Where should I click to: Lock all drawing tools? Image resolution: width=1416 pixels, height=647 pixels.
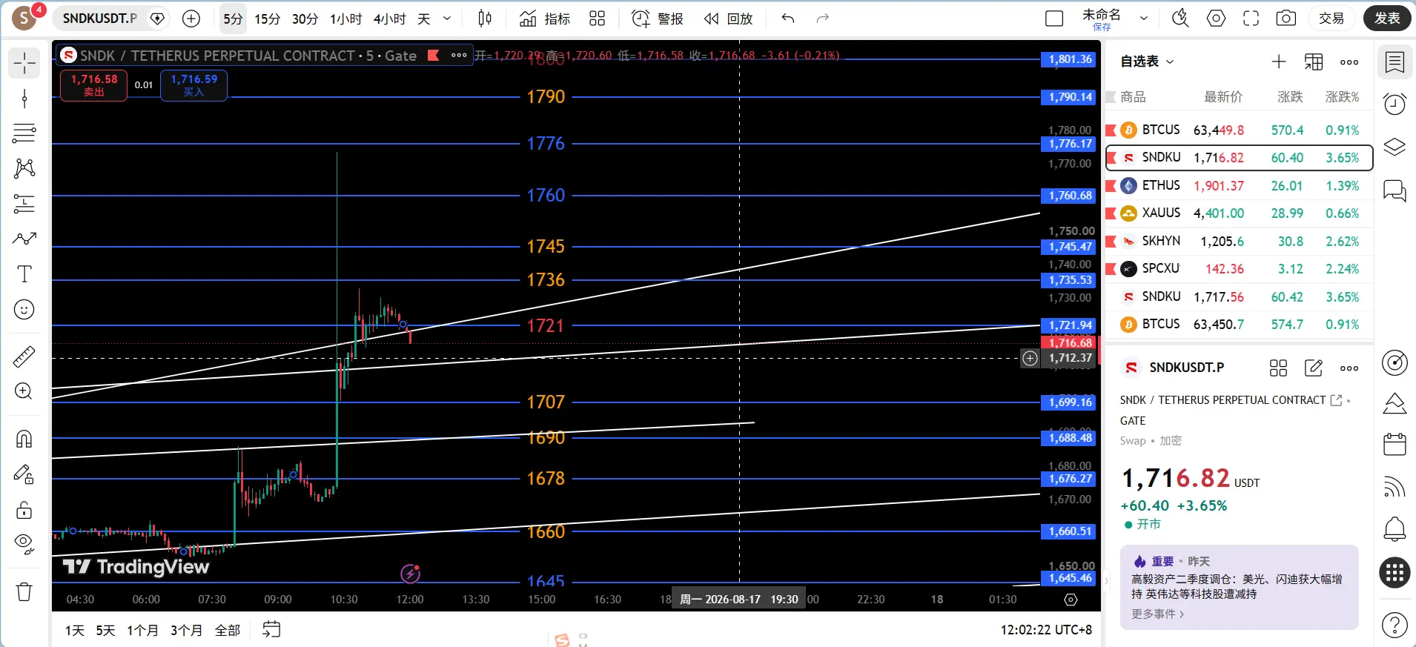[24, 510]
